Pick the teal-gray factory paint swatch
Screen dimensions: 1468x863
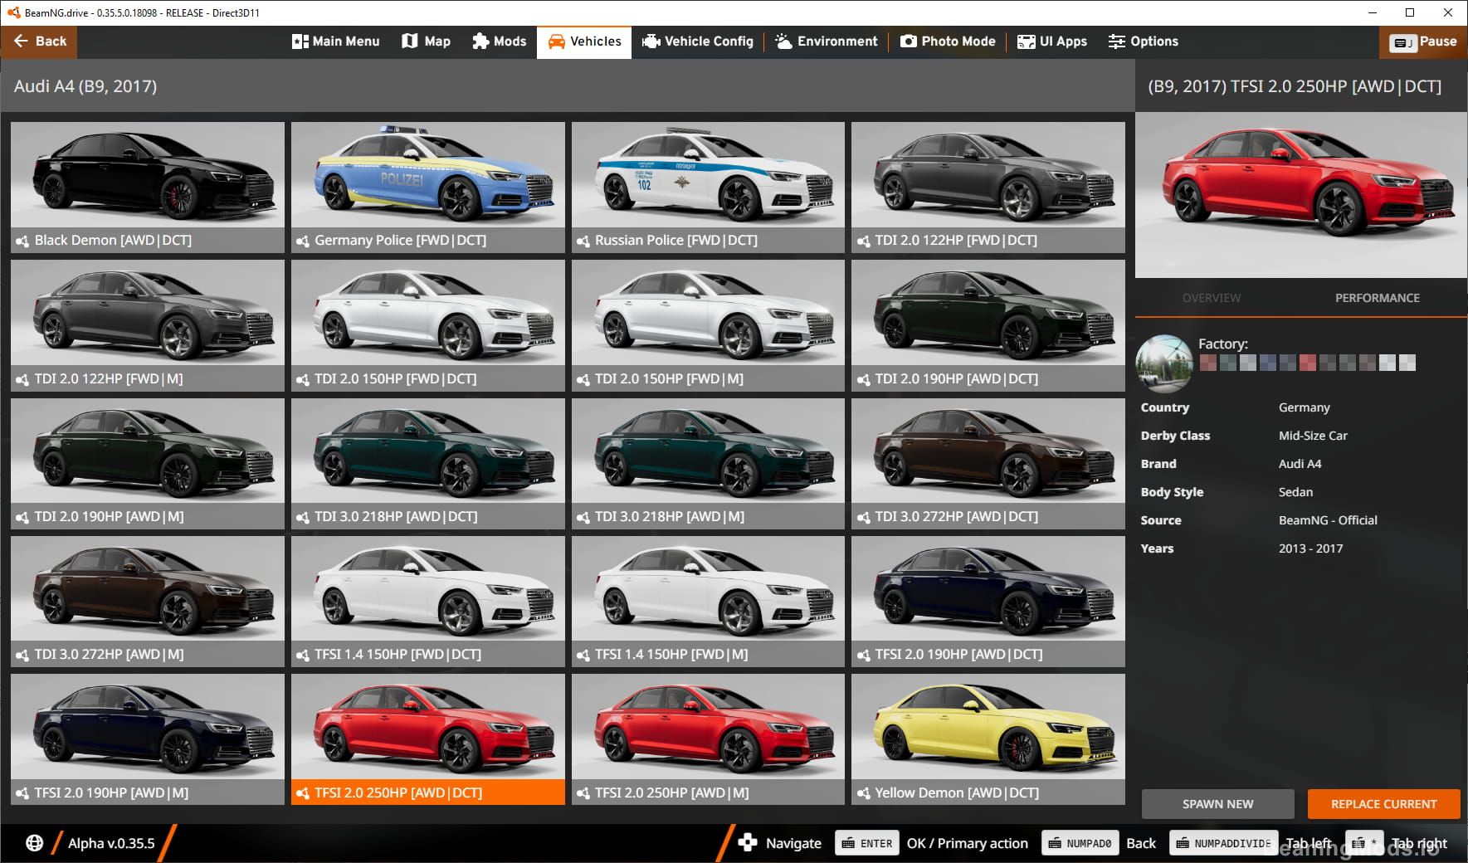[x=1228, y=363]
